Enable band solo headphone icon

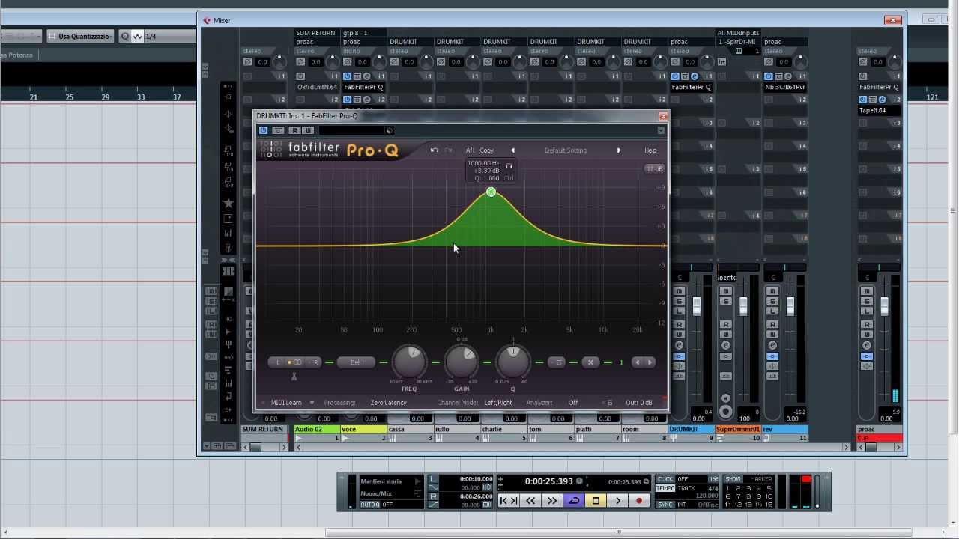[x=509, y=166]
